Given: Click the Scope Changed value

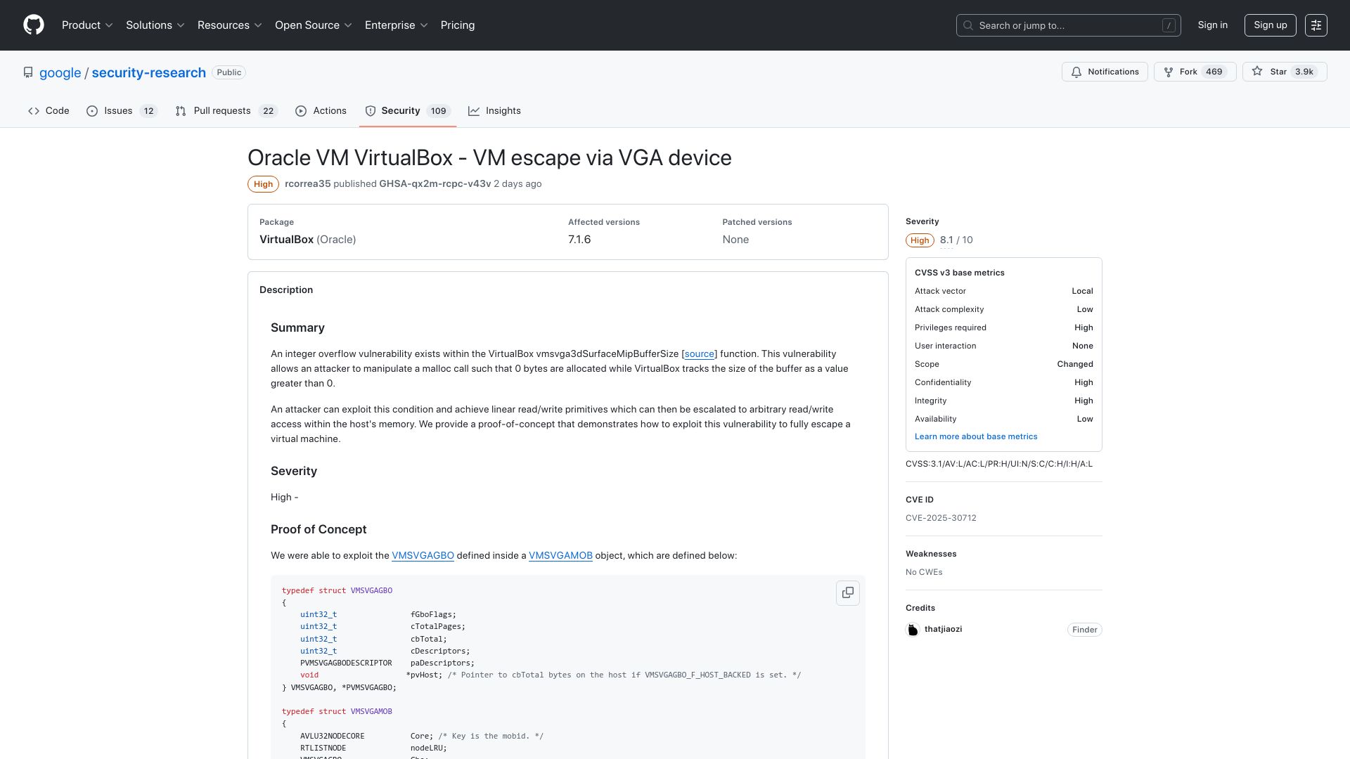Looking at the screenshot, I should click(x=1075, y=364).
